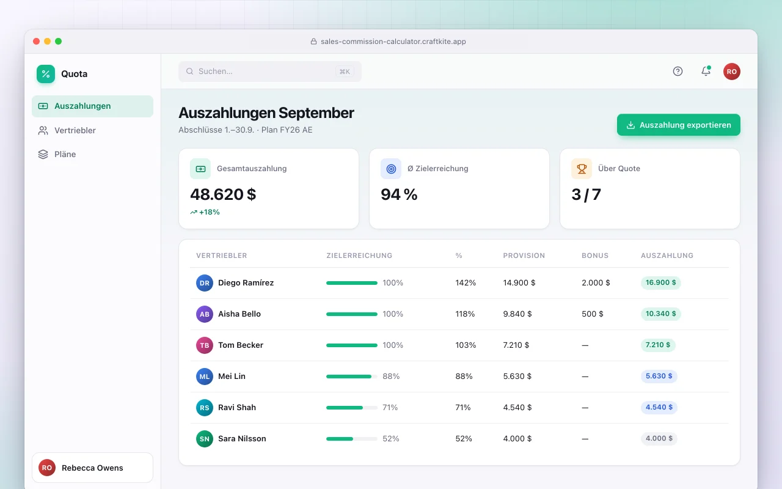Click the 16.900 $ payout badge

661,283
